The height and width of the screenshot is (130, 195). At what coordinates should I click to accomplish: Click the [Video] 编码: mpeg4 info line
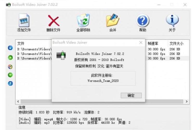(70, 119)
